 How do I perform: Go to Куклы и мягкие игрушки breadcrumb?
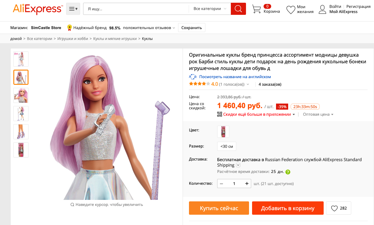tap(115, 39)
